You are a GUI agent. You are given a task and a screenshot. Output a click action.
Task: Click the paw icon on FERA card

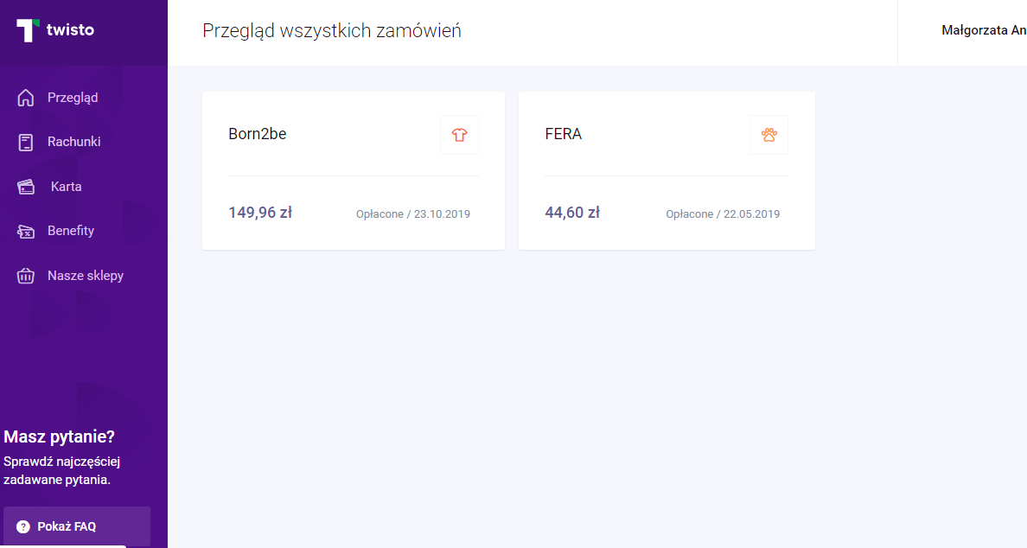point(769,135)
